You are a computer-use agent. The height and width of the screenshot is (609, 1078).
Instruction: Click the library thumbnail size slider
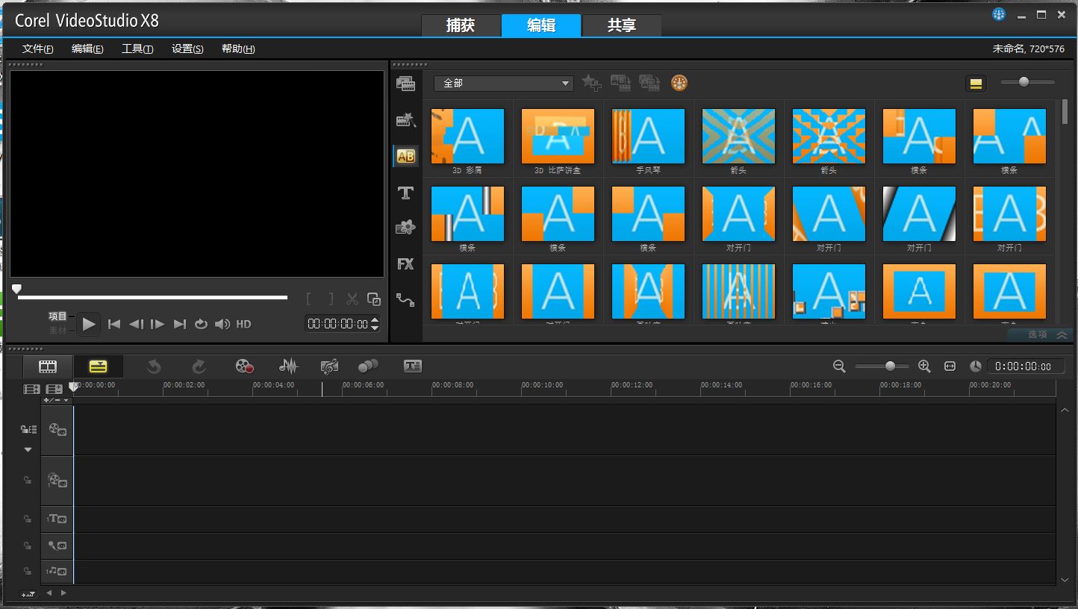click(x=1027, y=82)
